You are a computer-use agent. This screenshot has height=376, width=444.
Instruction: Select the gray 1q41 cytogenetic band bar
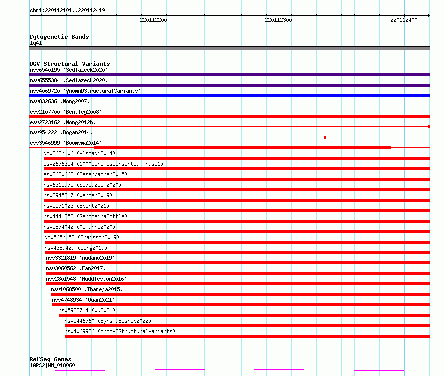click(x=229, y=48)
